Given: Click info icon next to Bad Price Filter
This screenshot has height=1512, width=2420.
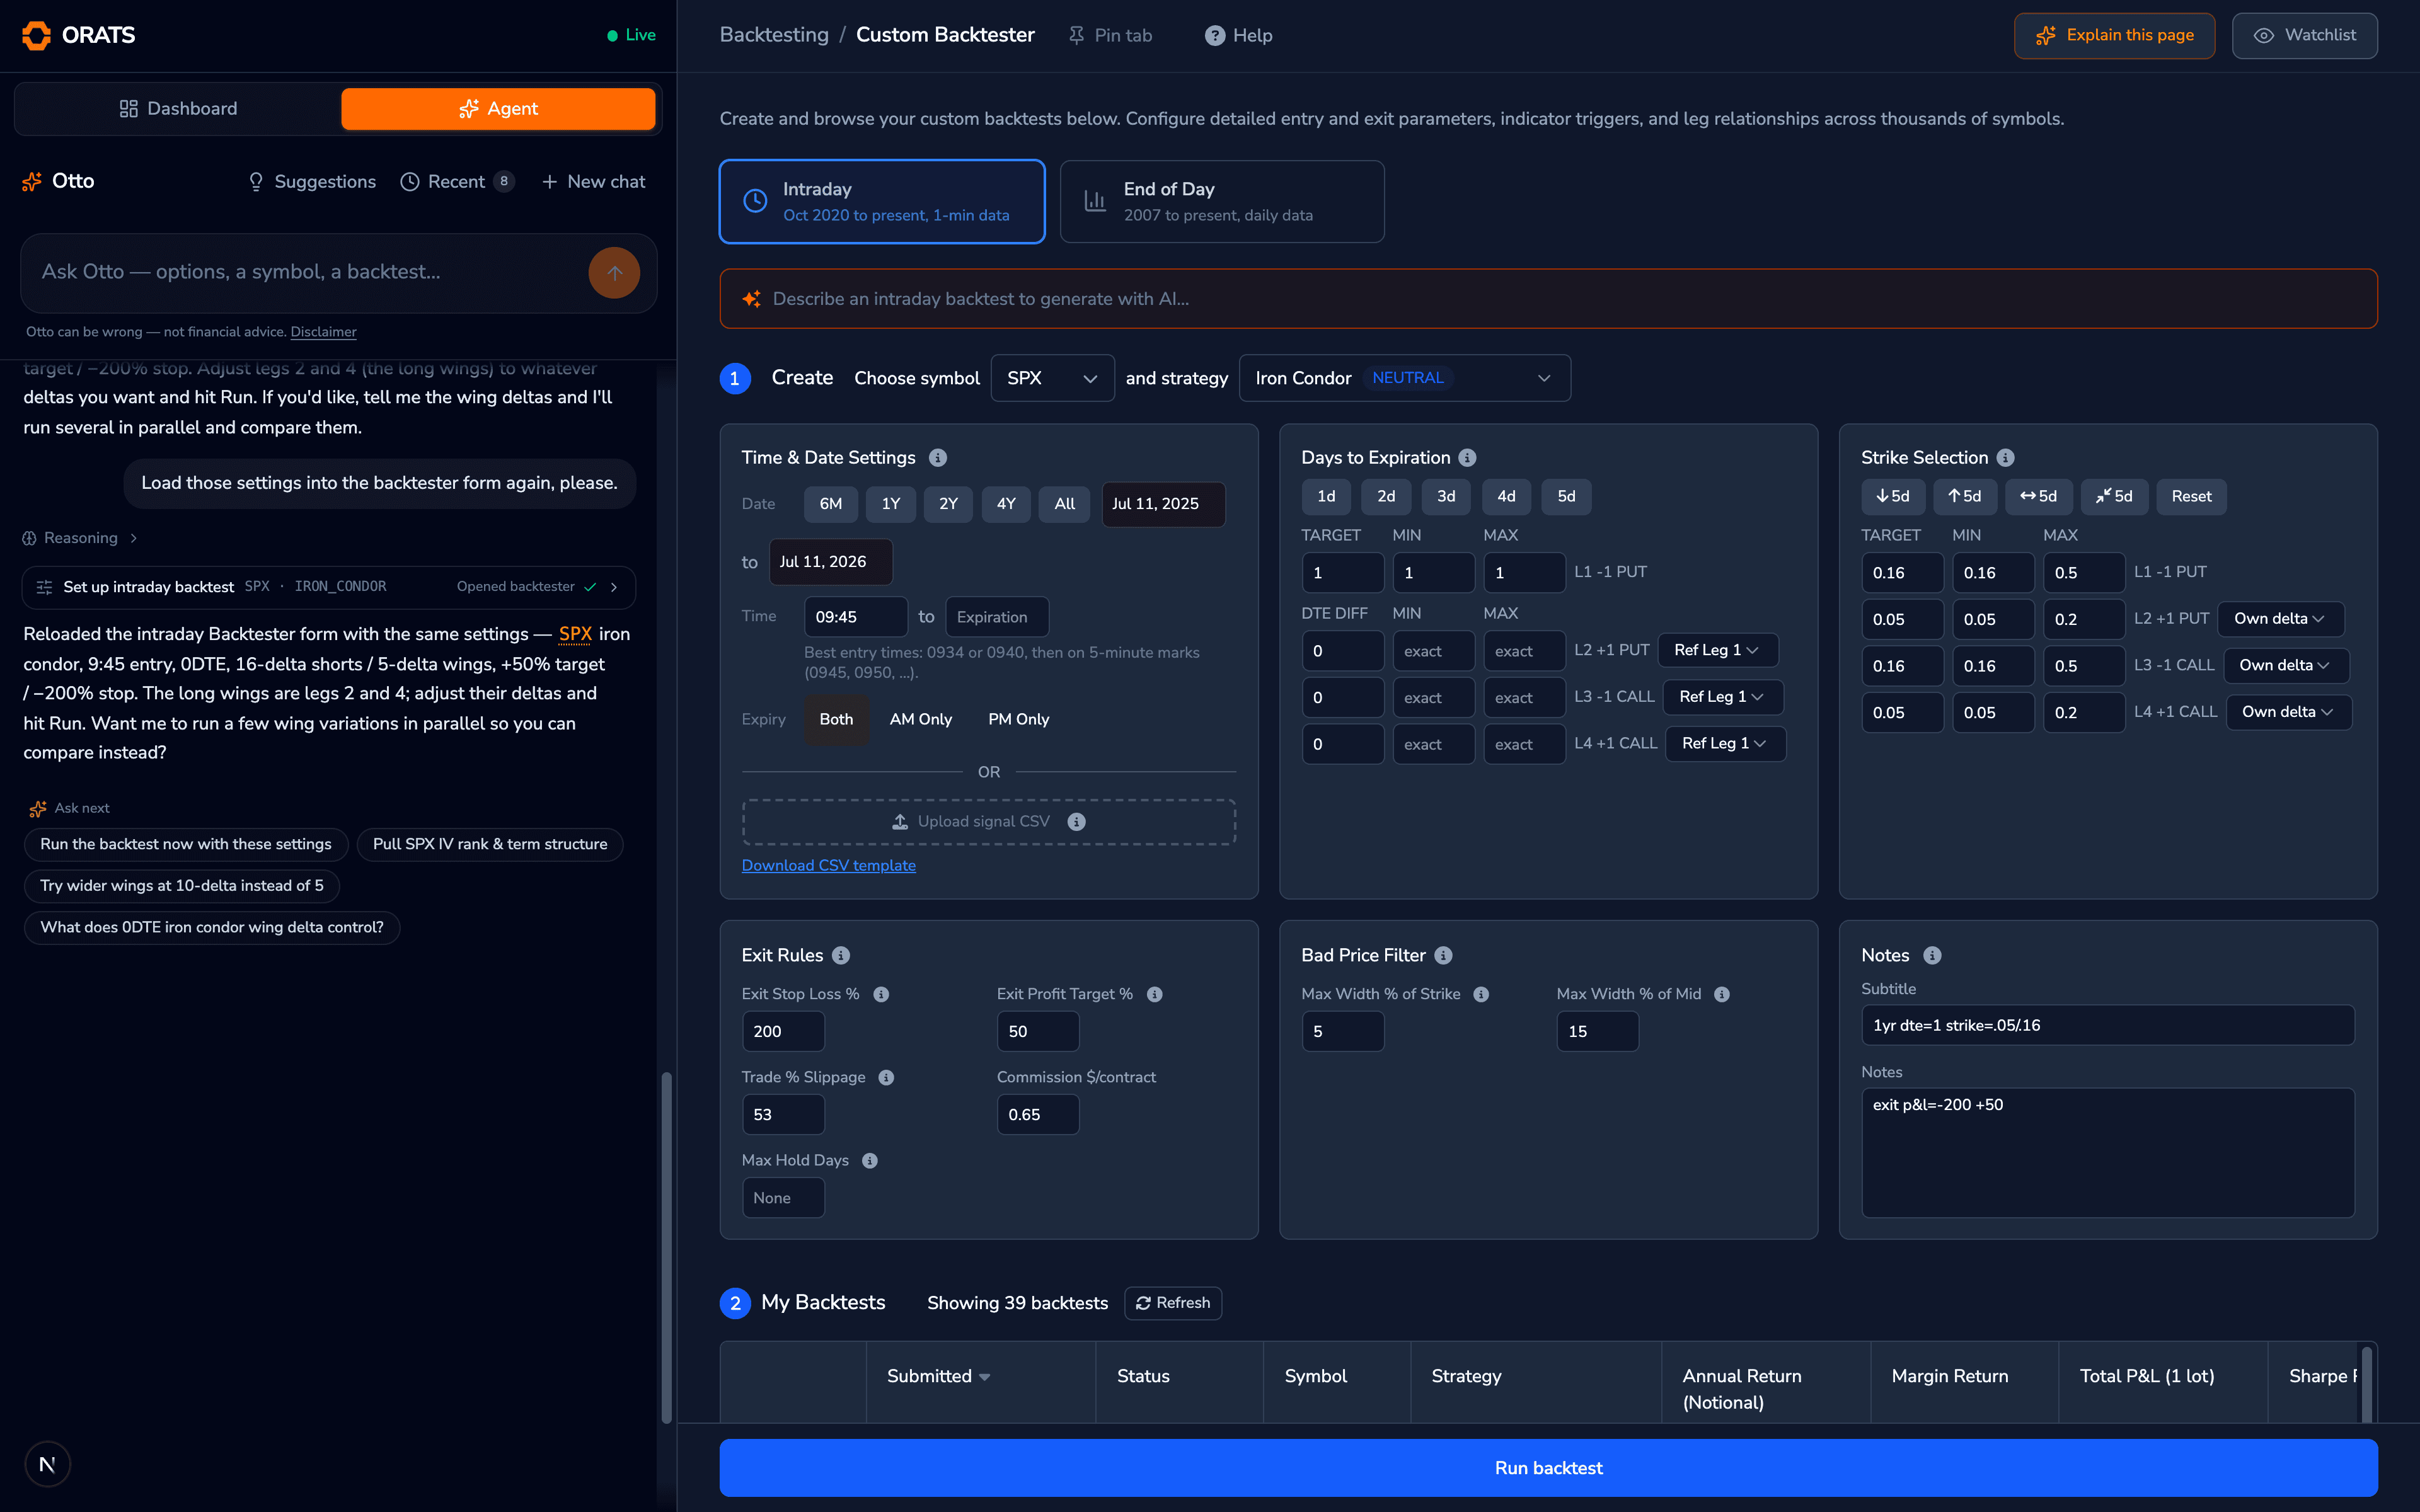Looking at the screenshot, I should coord(1443,955).
